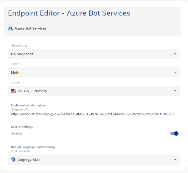This screenshot has height=173, width=188.
Task: Click the US flag icon in Locale
Action: coord(14,91)
